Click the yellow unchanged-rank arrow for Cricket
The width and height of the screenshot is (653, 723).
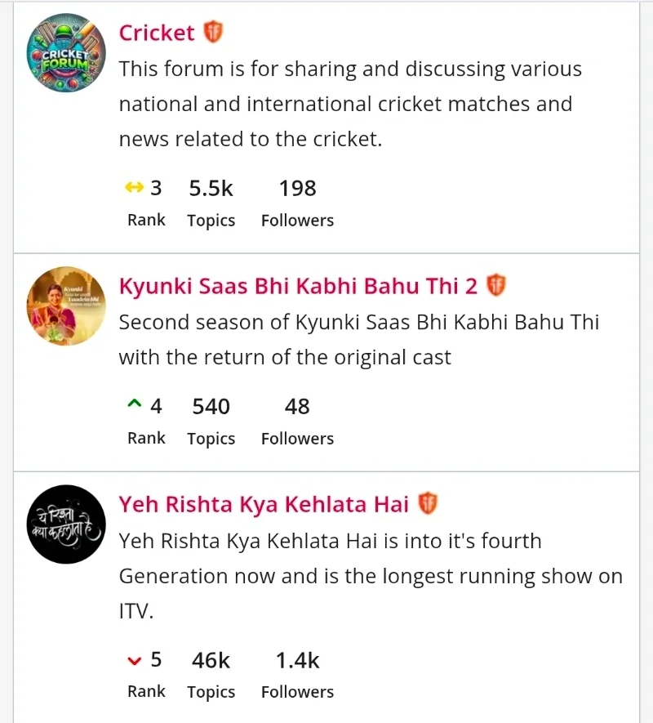[x=134, y=189]
